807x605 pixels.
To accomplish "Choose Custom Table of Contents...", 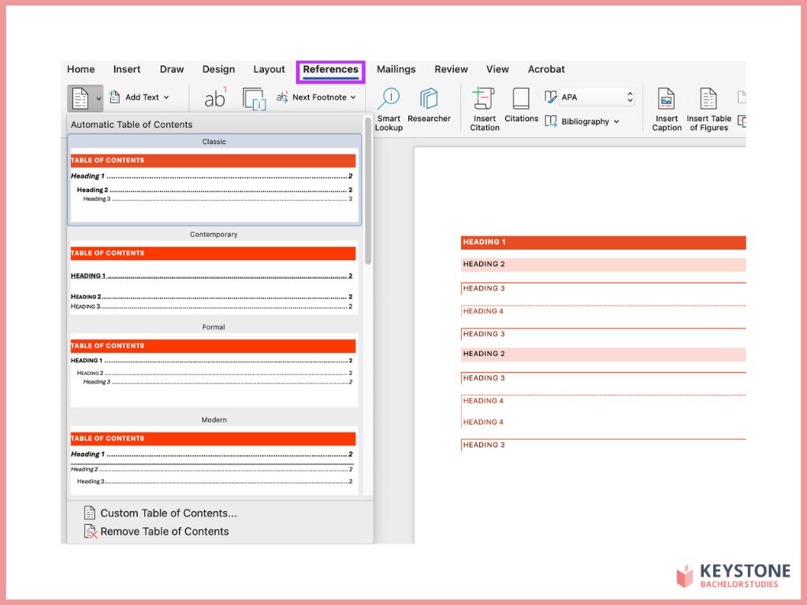I will pos(169,513).
